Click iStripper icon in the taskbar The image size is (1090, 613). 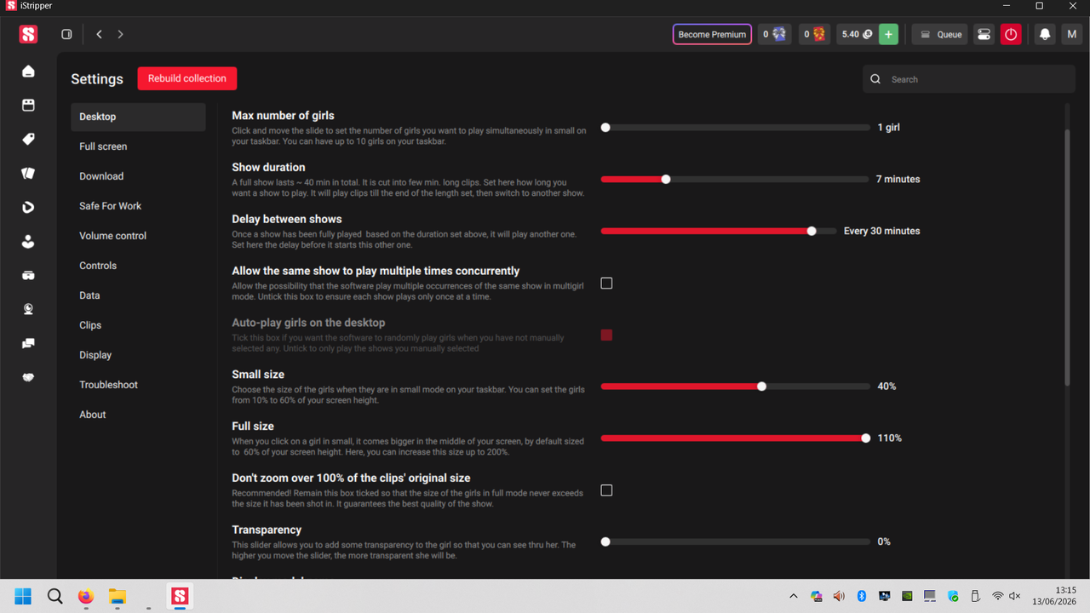coord(180,596)
